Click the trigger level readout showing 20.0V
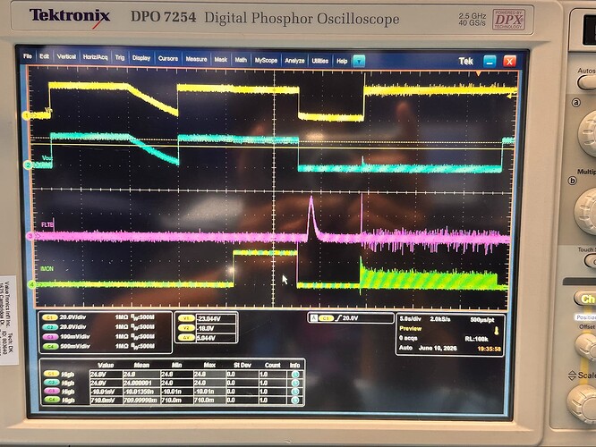 350,318
